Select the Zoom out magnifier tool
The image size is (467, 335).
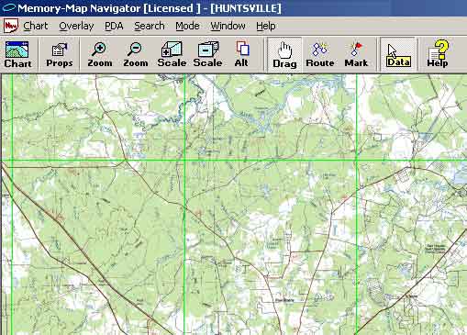(136, 55)
